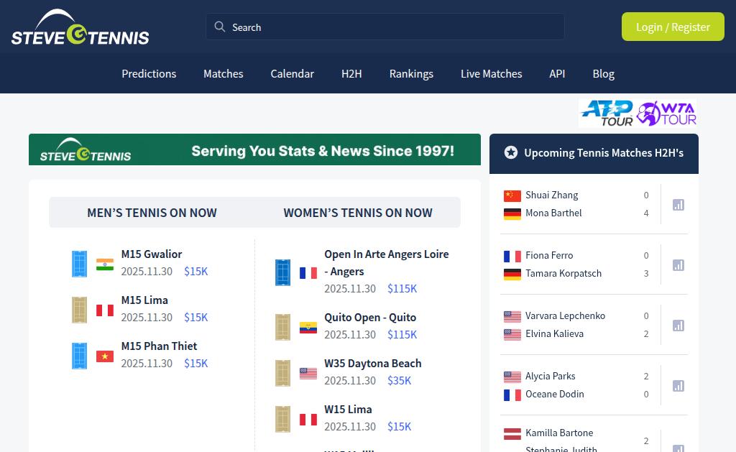This screenshot has height=452, width=736.
Task: Click the Vietnam flag next to M15 Phan Thiet
Action: 105,356
